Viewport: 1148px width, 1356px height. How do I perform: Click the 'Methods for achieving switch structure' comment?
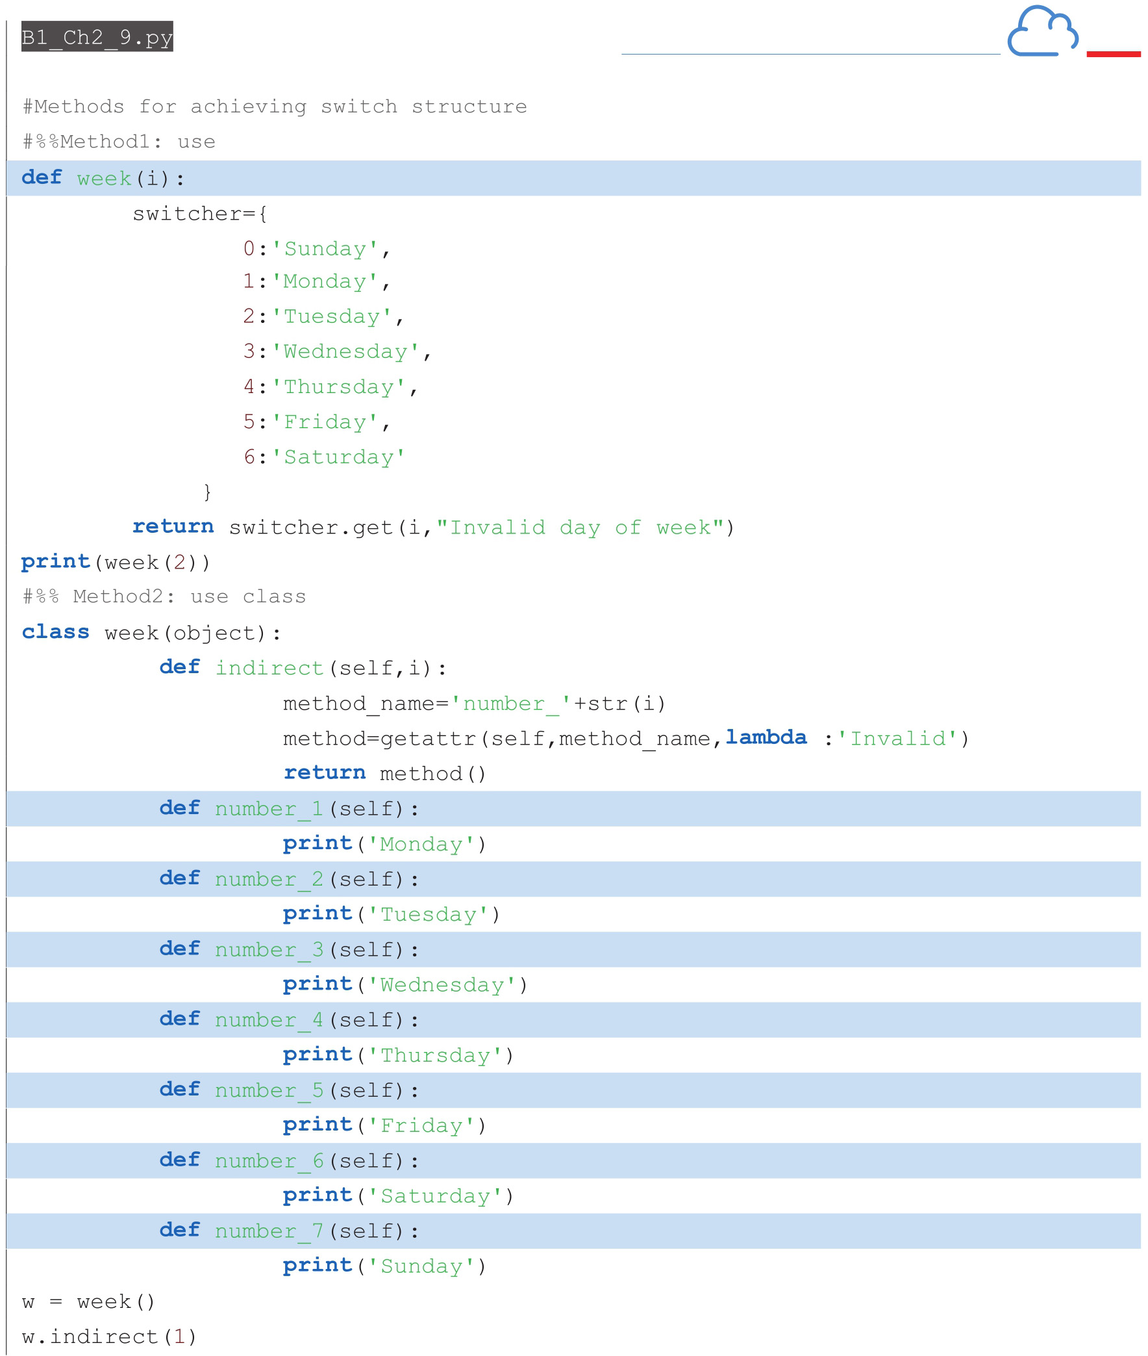pos(275,106)
